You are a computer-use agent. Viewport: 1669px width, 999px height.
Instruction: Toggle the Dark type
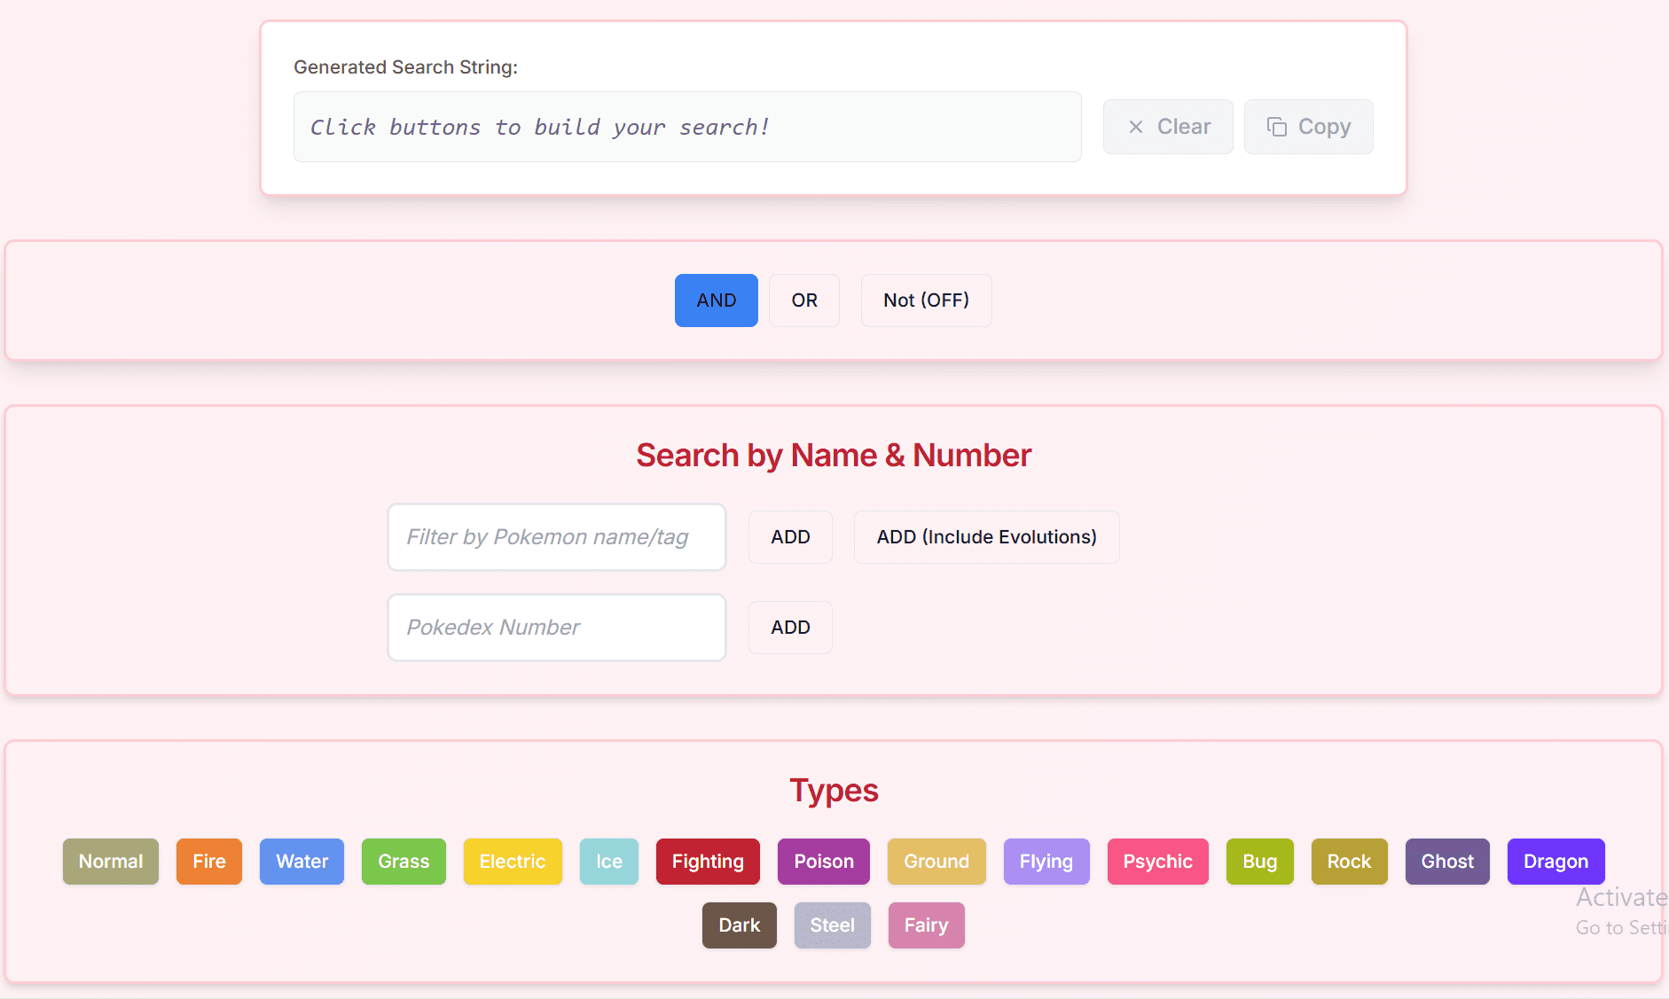tap(739, 925)
